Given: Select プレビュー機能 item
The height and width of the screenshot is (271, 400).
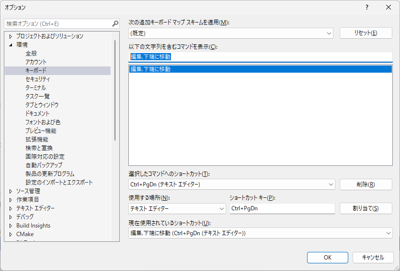Looking at the screenshot, I should click(41, 131).
